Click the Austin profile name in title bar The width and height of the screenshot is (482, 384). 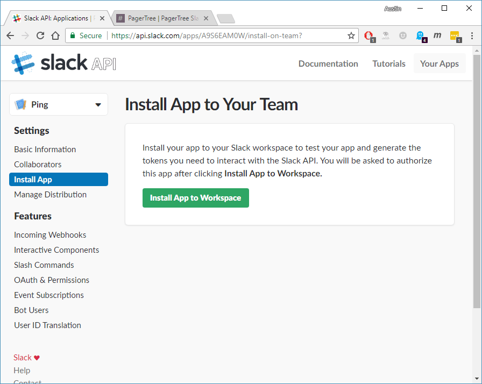(393, 9)
